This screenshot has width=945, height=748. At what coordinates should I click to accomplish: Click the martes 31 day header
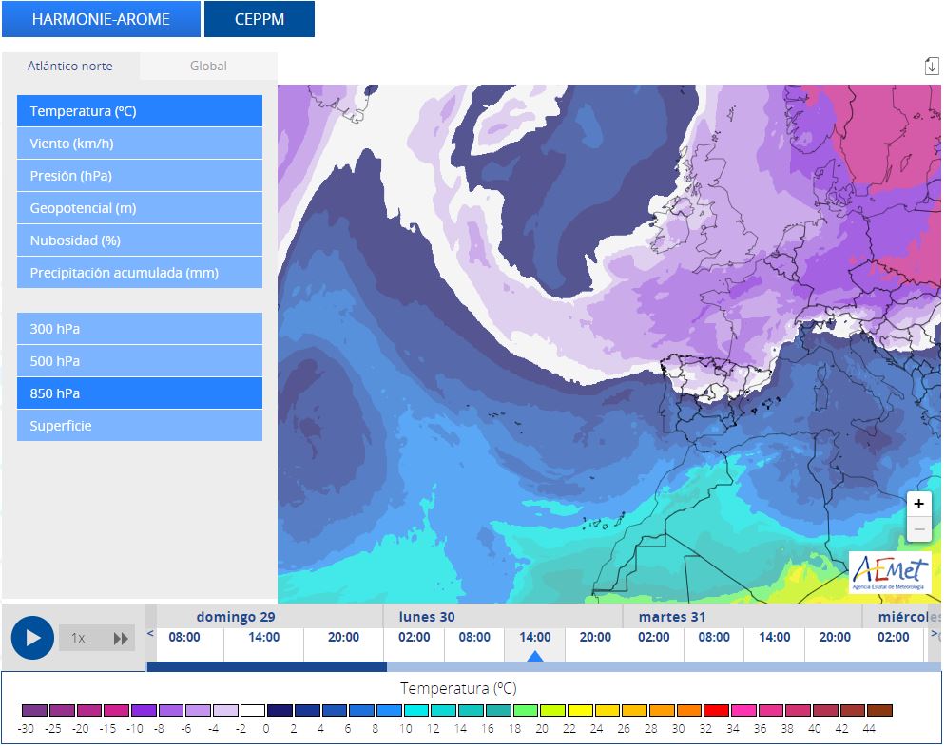click(672, 617)
